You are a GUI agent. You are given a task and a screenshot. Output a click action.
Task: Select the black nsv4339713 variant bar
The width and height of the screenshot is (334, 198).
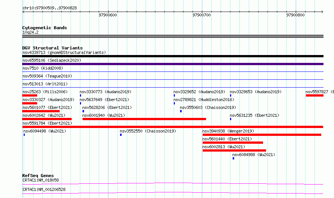point(173,56)
